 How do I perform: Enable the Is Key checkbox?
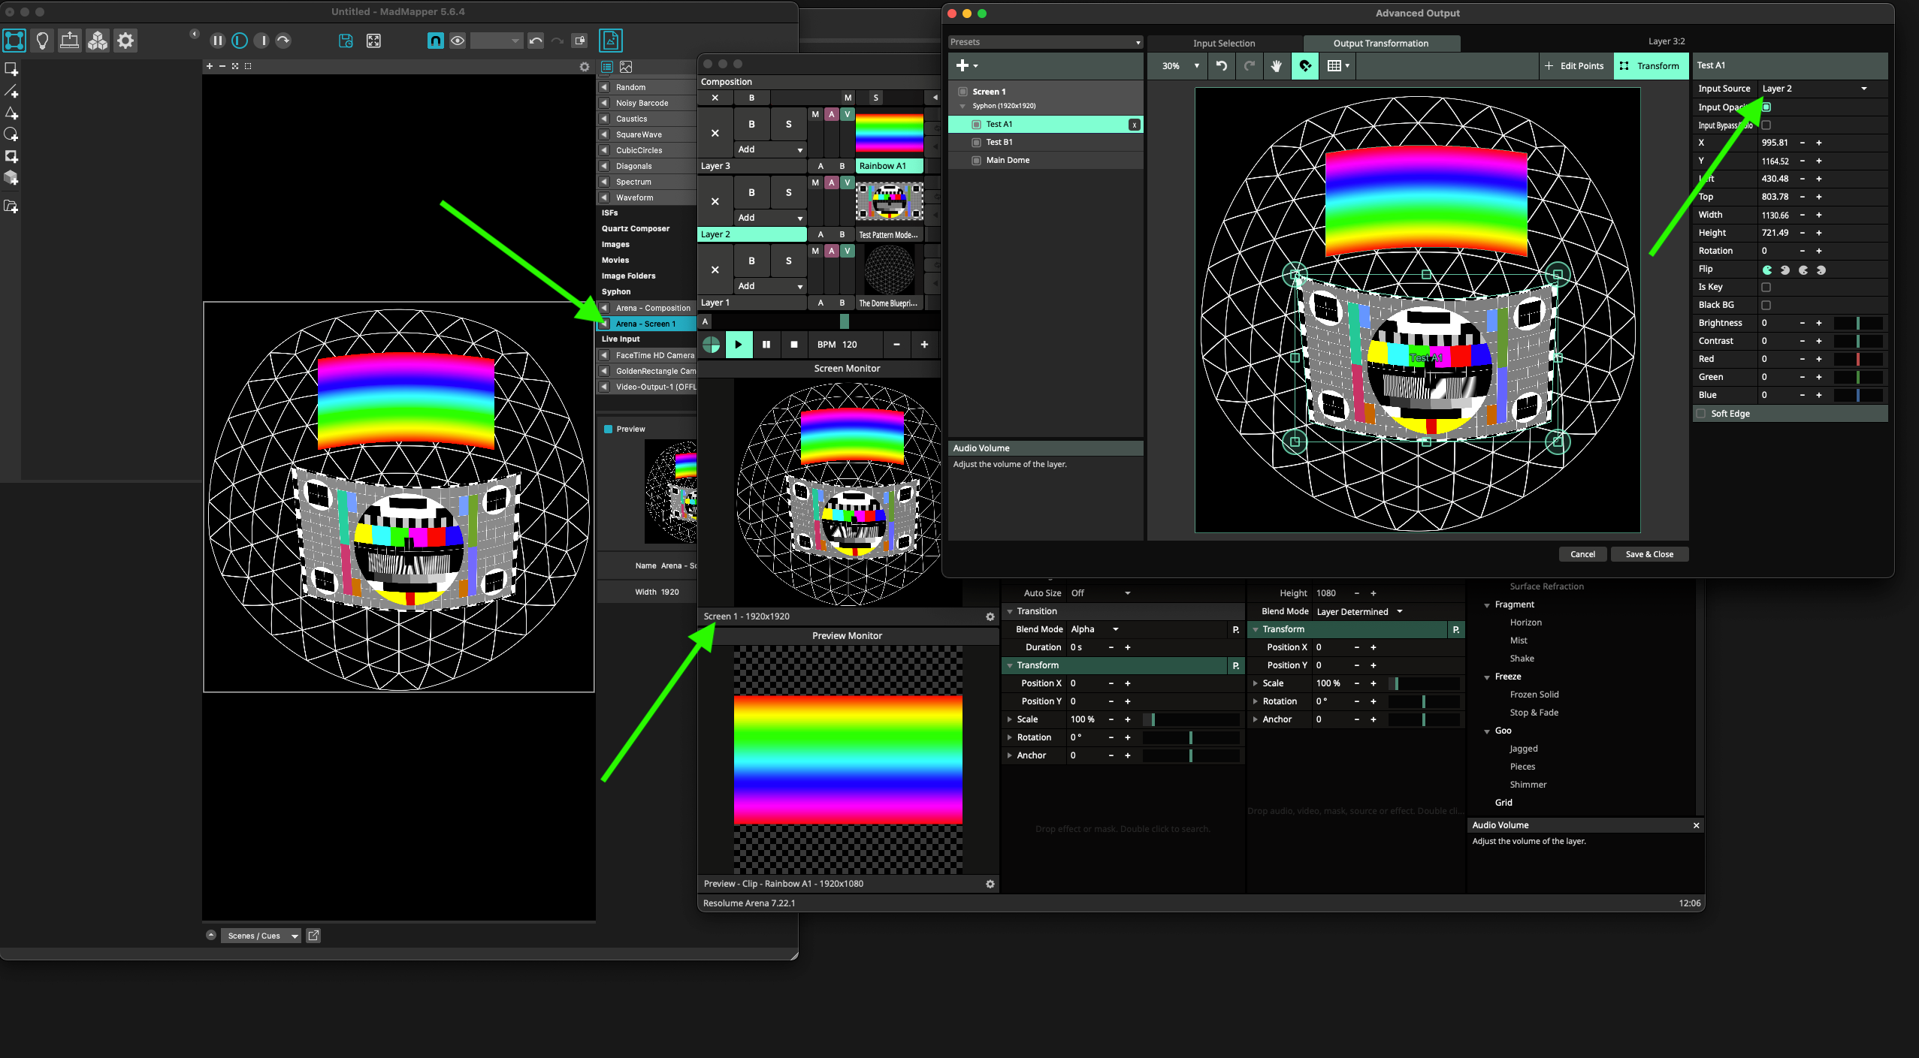(x=1766, y=287)
